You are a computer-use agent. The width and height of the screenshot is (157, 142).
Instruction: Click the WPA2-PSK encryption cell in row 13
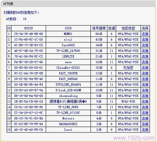128,101
